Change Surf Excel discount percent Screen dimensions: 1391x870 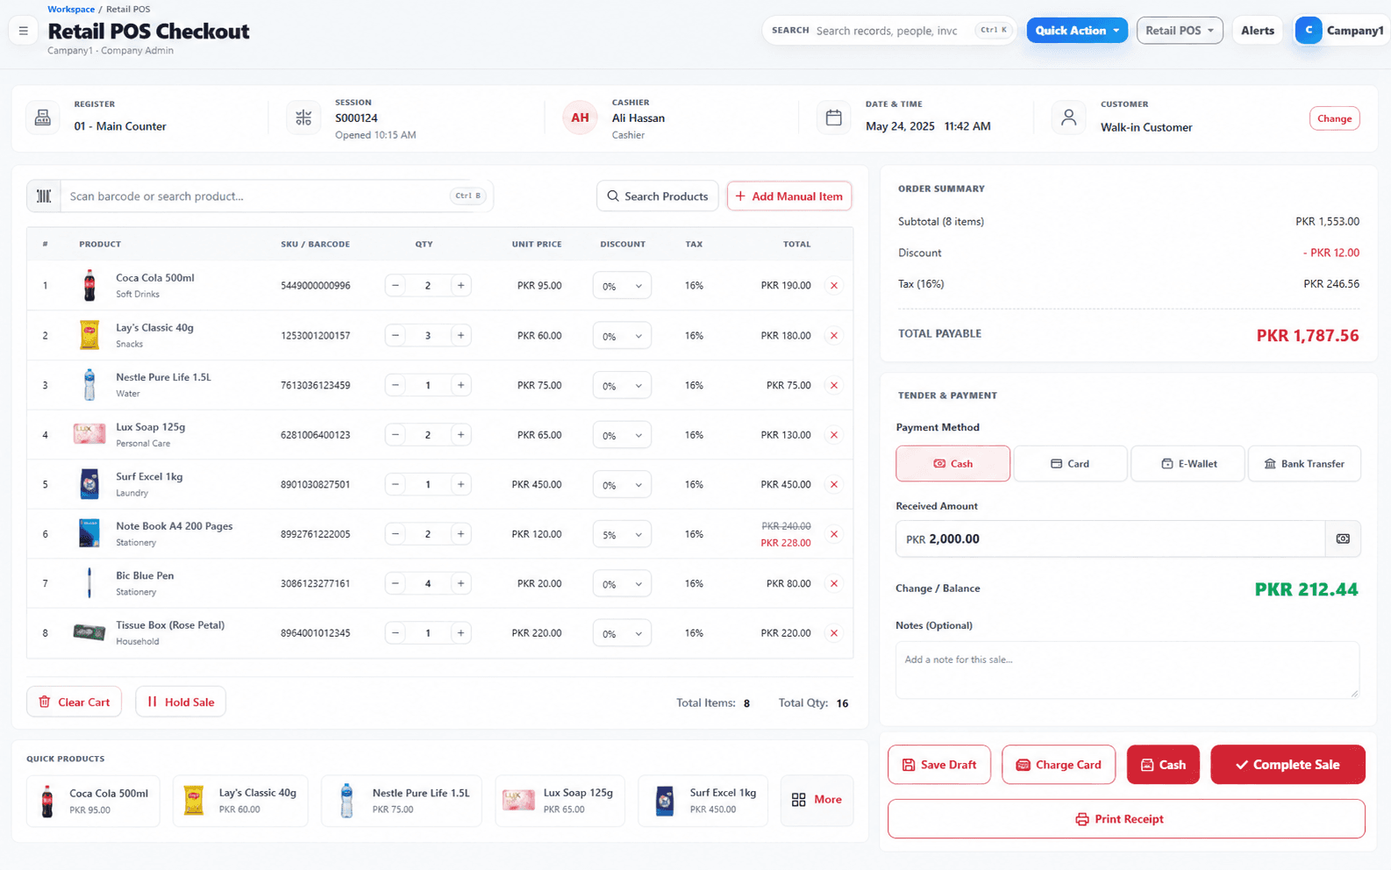point(622,484)
